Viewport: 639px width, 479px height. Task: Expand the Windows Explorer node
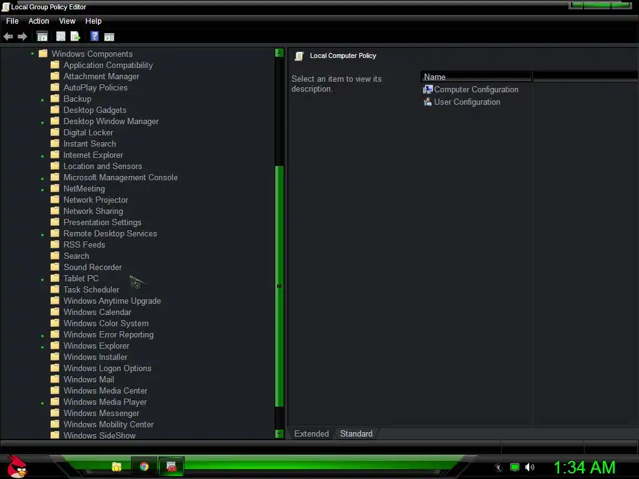click(42, 347)
